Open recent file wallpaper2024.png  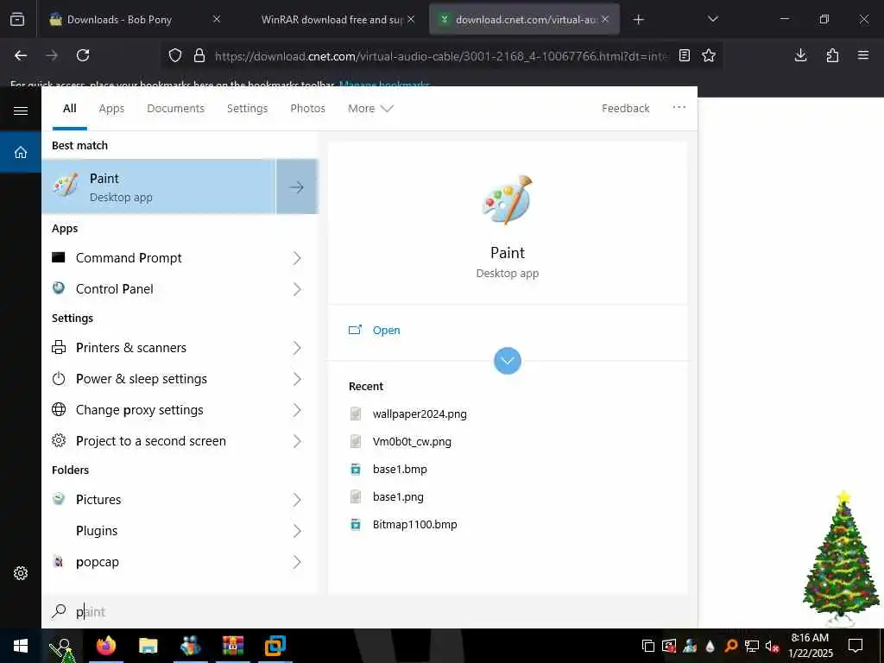pos(420,414)
